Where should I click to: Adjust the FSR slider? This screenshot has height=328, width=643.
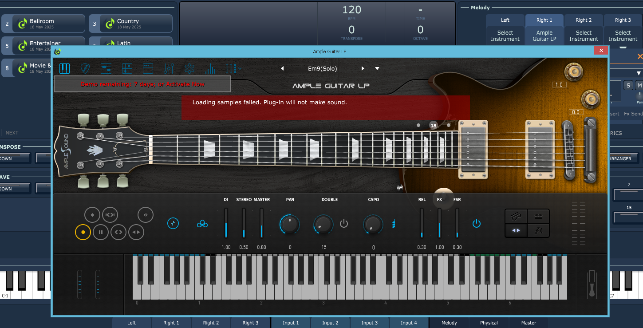(x=457, y=223)
